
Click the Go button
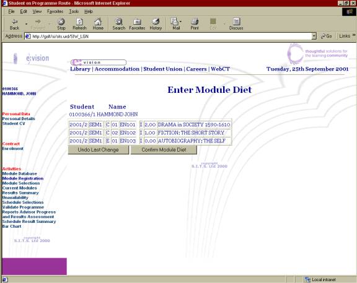pyautogui.click(x=326, y=36)
